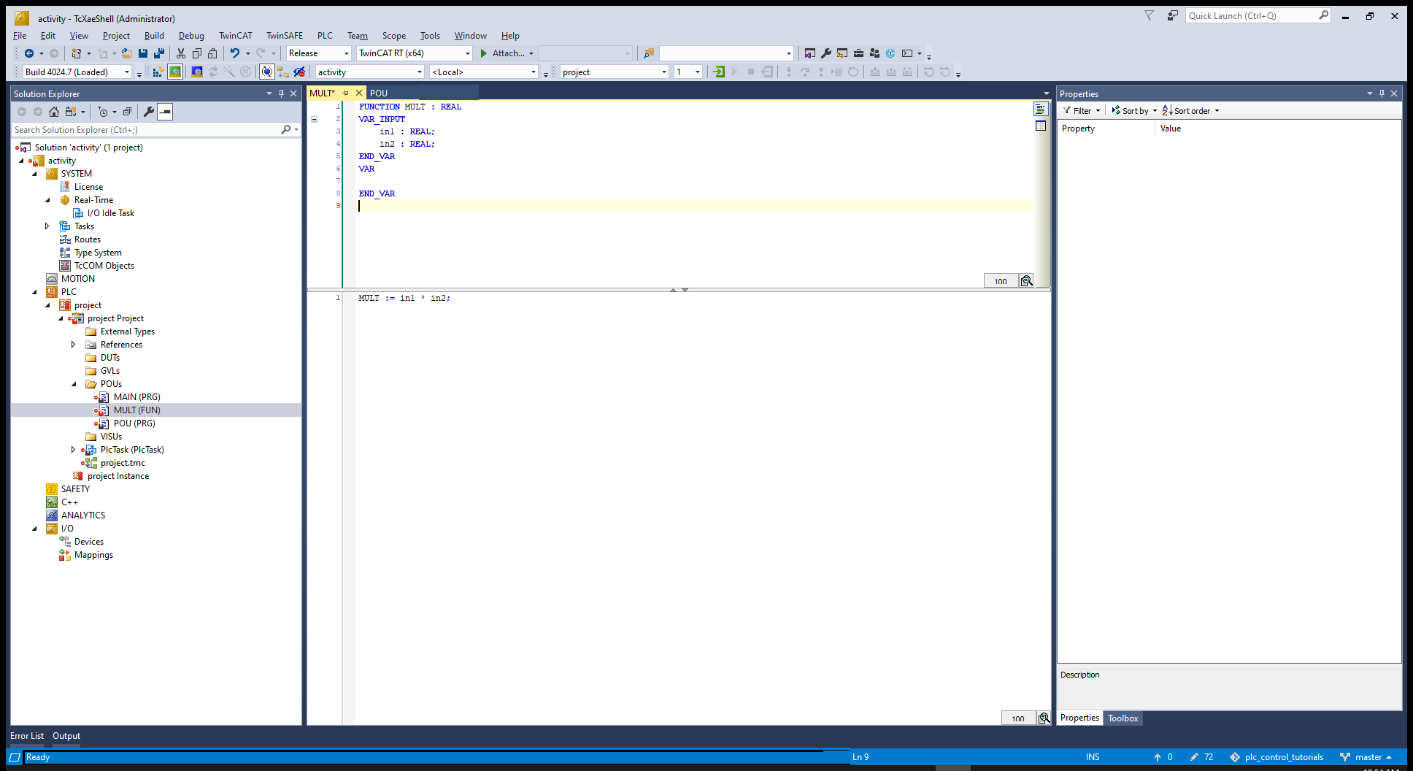Click the Solution Explorer Home icon

pyautogui.click(x=54, y=112)
